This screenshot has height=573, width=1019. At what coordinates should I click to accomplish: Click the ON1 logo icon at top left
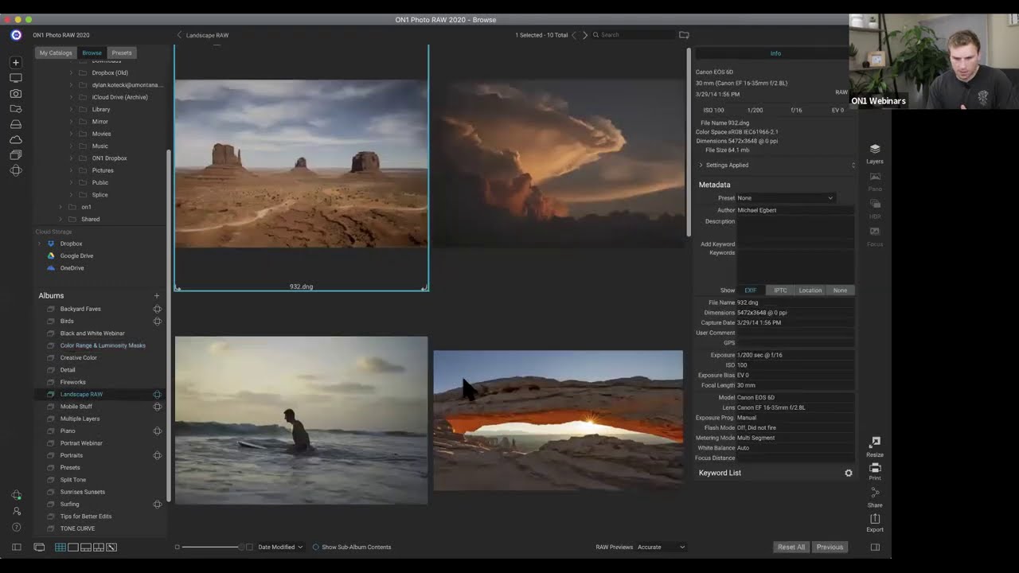click(16, 35)
